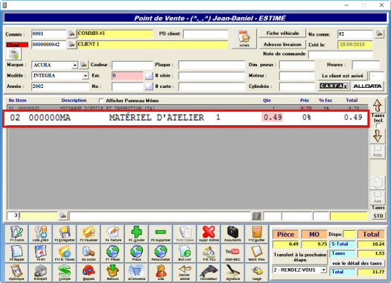Image resolution: width=391 pixels, height=283 pixels.
Task: Open the Usage car icon
Action: click(257, 273)
